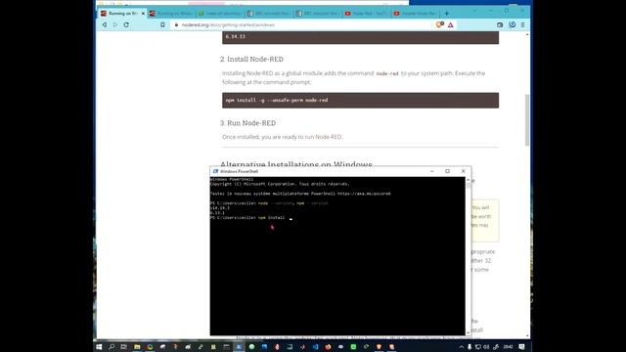Open Visual Studio Code from the taskbar
Image resolution: width=626 pixels, height=352 pixels.
click(x=315, y=347)
